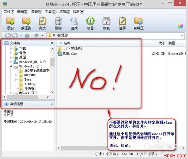Select the MOS2010 folder in tree
This screenshot has width=188, height=159.
(30, 75)
